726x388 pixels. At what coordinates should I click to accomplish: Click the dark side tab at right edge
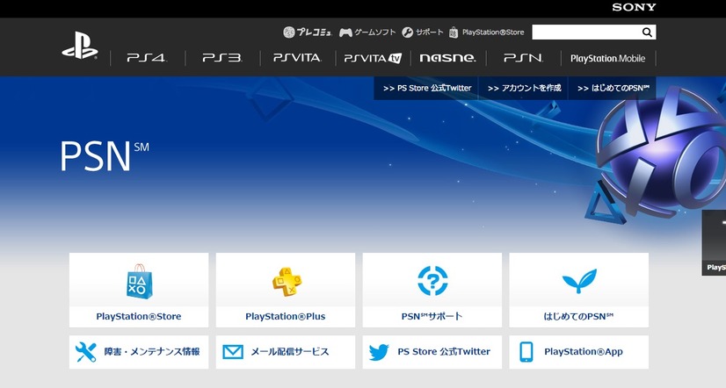click(714, 243)
